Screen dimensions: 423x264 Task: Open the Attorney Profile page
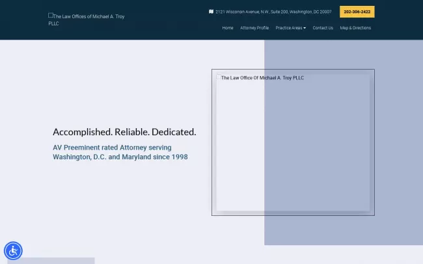pos(254,28)
